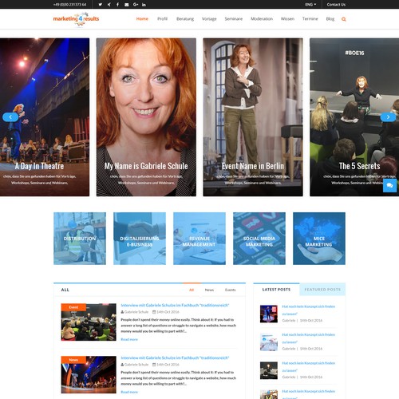
Task: Select the News filter tab
Action: coord(209,290)
